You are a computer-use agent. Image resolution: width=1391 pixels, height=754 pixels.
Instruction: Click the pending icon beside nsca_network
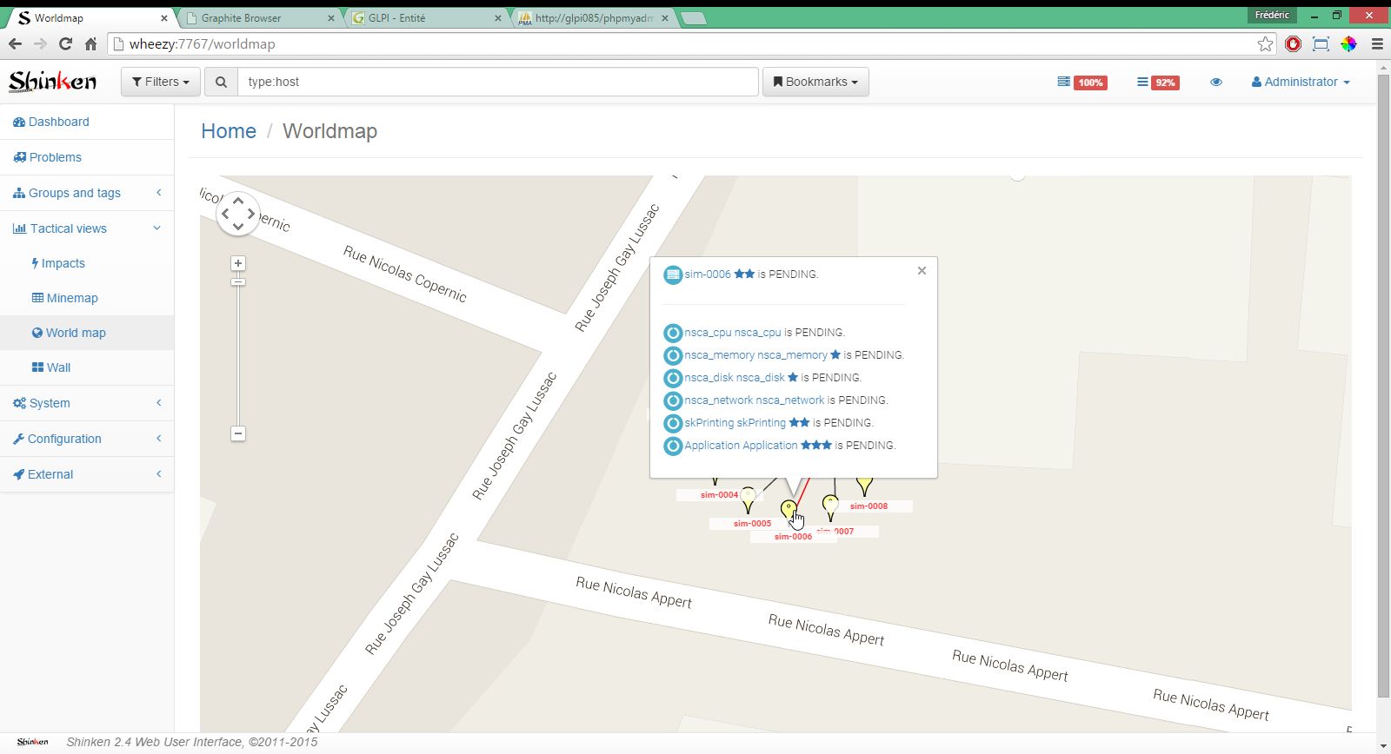point(673,400)
